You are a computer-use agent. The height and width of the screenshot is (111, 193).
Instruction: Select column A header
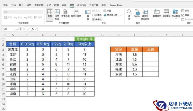click(13, 35)
